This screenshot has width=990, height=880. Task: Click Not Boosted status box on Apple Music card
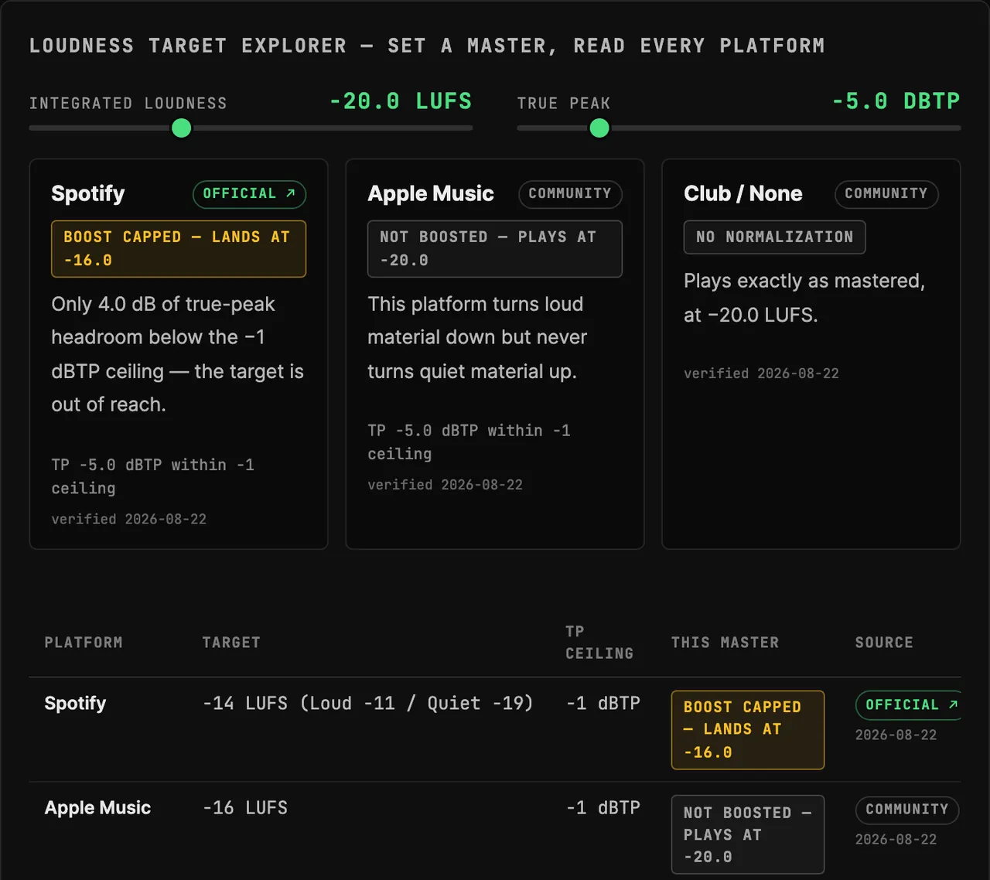495,249
